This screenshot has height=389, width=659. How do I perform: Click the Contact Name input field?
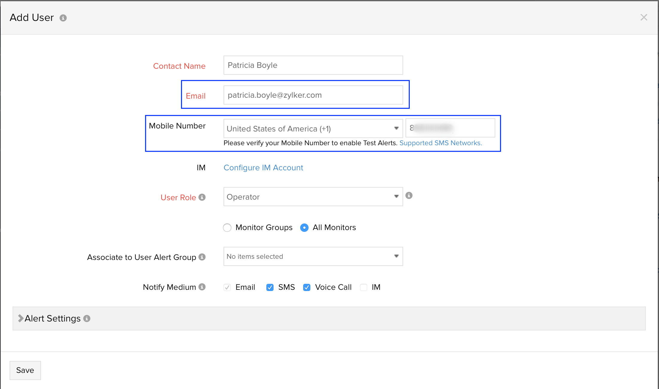tap(313, 65)
